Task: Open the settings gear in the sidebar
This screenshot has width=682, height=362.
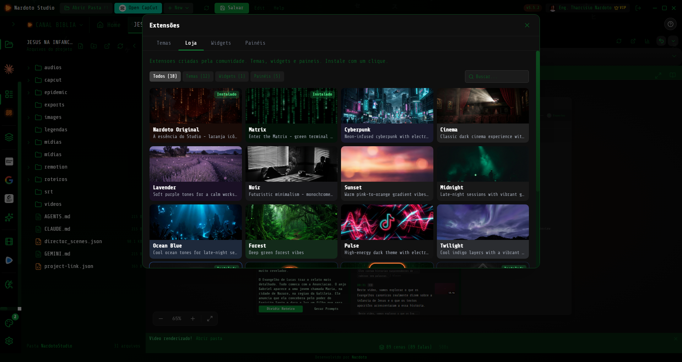Action: coord(9,341)
